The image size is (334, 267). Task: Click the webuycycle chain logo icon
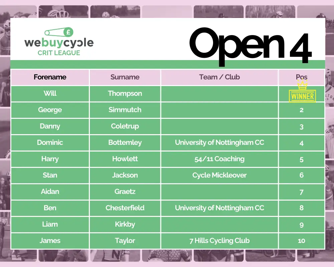[x=59, y=33]
